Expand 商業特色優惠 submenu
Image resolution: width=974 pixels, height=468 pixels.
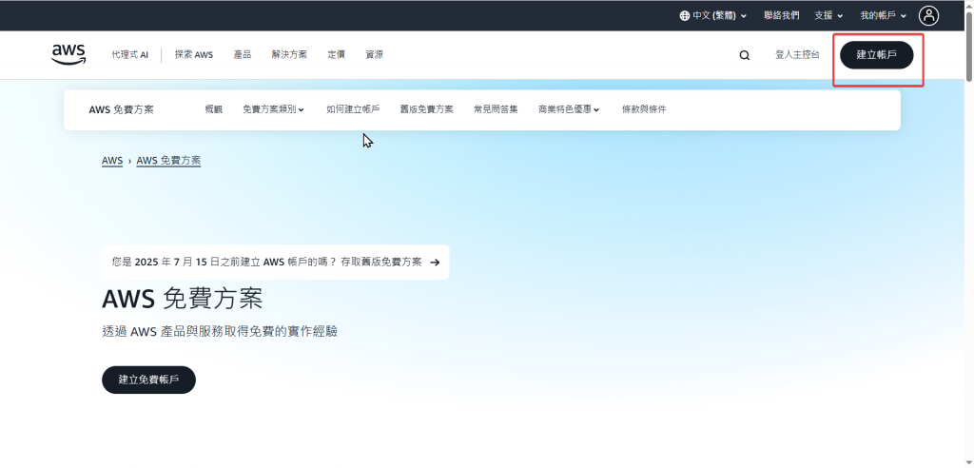569,109
